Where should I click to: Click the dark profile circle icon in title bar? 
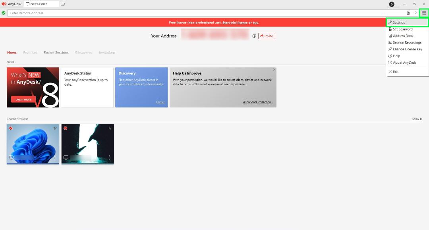click(392, 4)
